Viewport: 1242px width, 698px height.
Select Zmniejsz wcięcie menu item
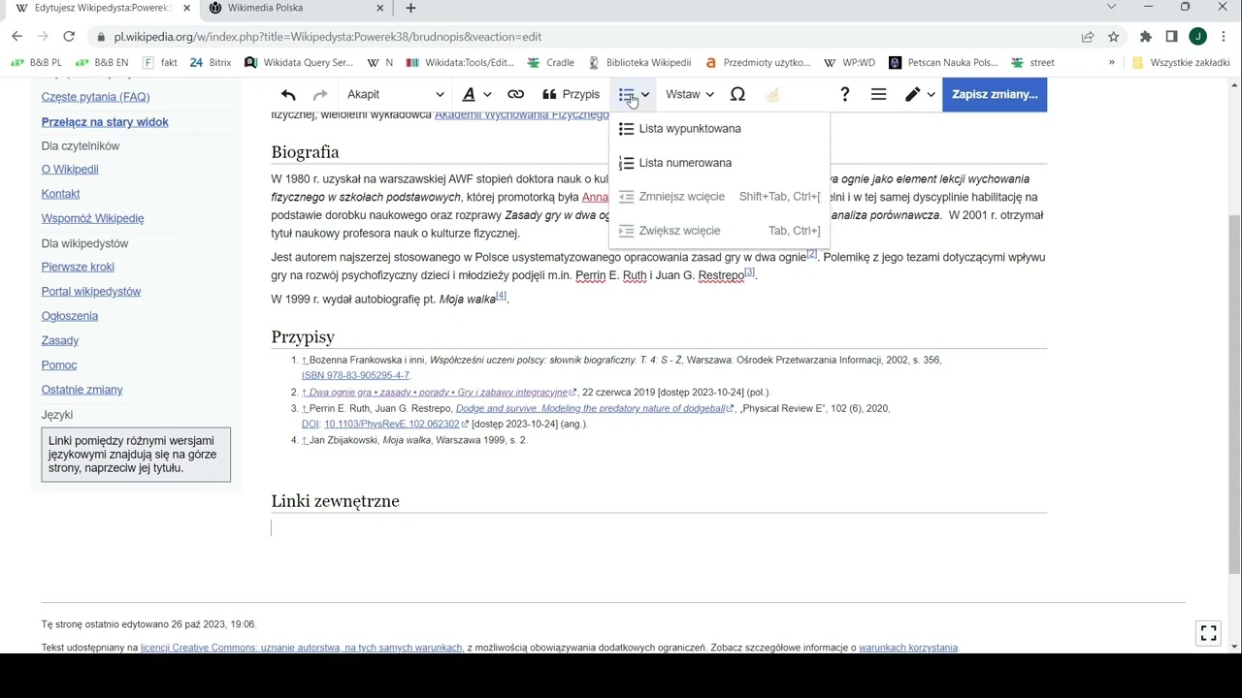tap(720, 197)
